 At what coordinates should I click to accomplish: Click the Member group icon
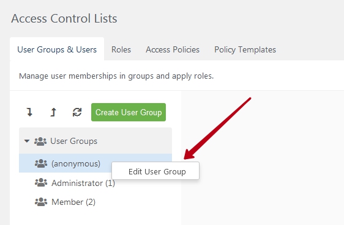(41, 202)
